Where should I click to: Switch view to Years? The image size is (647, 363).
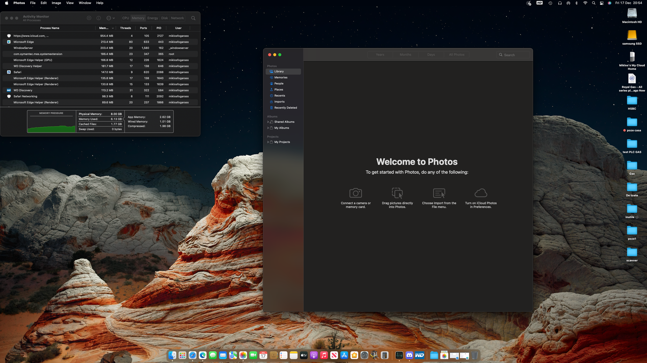pyautogui.click(x=380, y=55)
